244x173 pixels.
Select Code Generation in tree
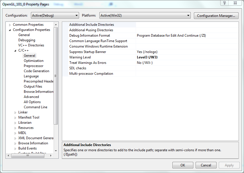pyautogui.click(x=36, y=71)
